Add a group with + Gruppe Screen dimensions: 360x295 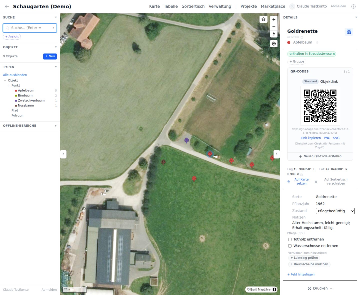click(297, 61)
